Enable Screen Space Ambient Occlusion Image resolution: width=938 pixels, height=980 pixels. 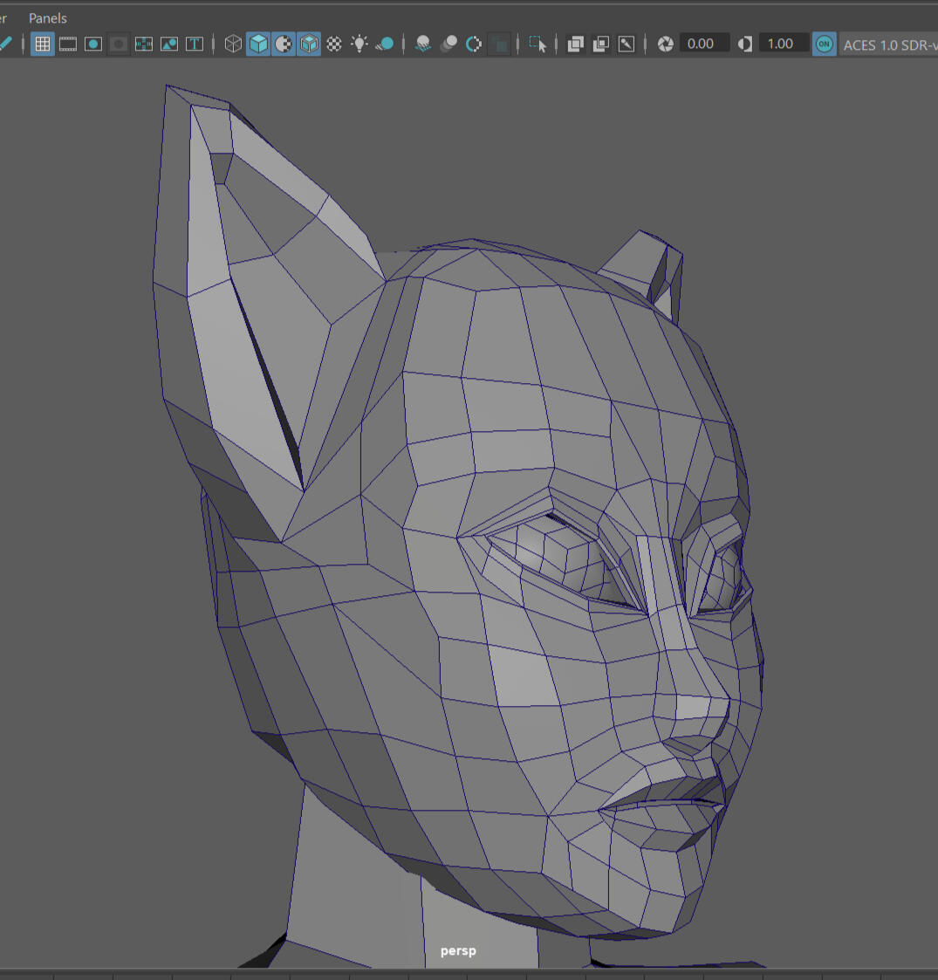pyautogui.click(x=423, y=44)
